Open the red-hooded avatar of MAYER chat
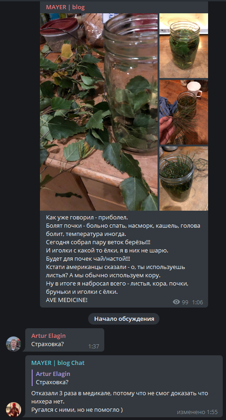 coord(13,409)
